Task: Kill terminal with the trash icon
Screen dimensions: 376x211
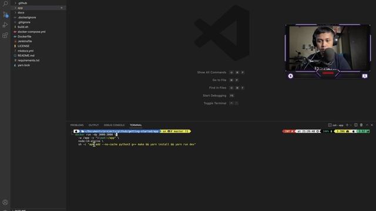Action: (361, 125)
